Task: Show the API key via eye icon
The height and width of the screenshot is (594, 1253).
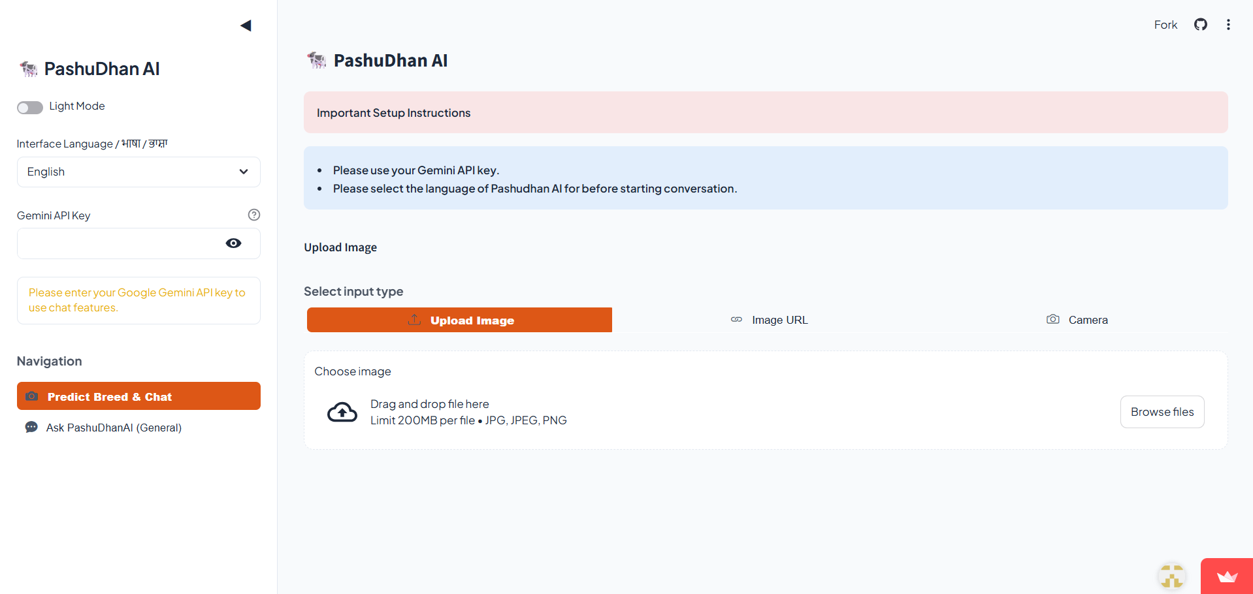Action: [233, 243]
